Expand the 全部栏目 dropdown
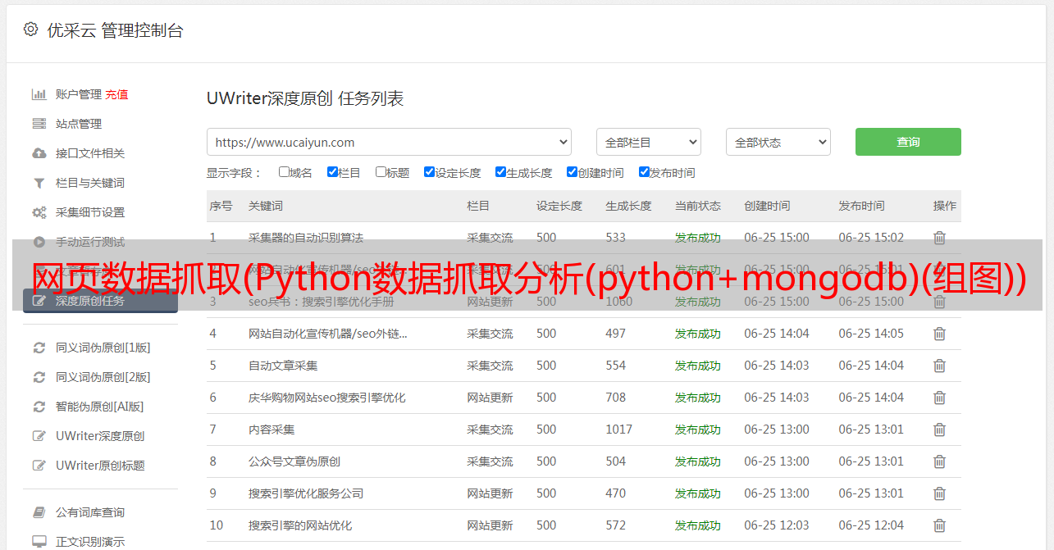Viewport: 1054px width, 550px height. 648,142
